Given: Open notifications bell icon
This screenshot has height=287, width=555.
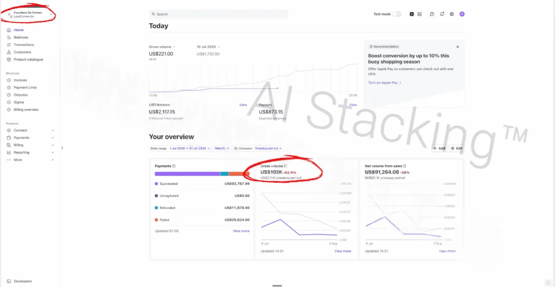Looking at the screenshot, I should click(x=442, y=14).
